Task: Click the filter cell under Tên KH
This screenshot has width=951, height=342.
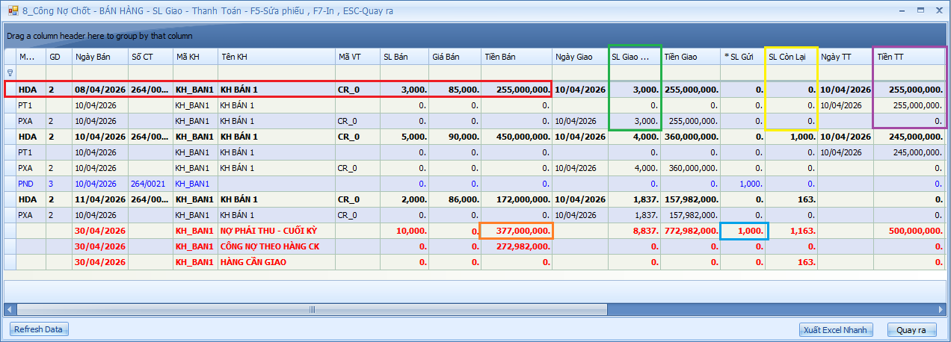Action: (x=275, y=73)
